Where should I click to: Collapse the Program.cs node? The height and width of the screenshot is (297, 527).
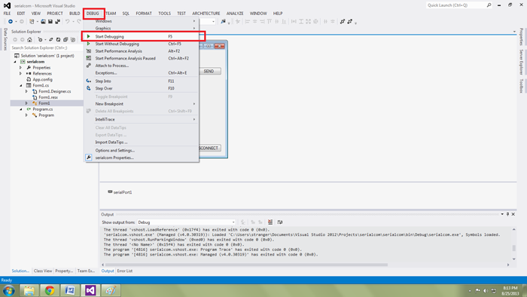coord(21,109)
